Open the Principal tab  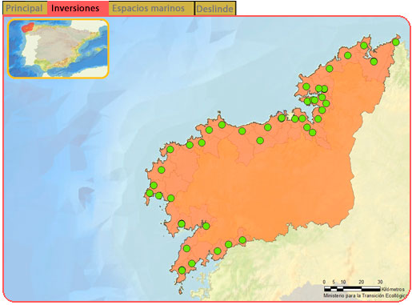click(25, 8)
